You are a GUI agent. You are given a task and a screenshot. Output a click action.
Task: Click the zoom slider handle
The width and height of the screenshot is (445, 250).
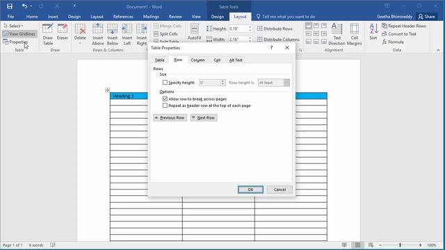point(400,245)
